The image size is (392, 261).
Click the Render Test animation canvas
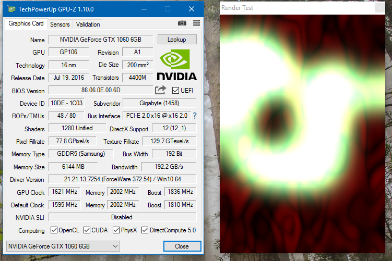[303, 134]
